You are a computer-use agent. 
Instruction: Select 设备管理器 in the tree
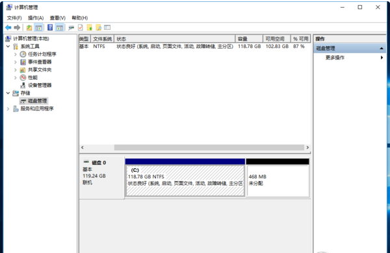pos(40,85)
